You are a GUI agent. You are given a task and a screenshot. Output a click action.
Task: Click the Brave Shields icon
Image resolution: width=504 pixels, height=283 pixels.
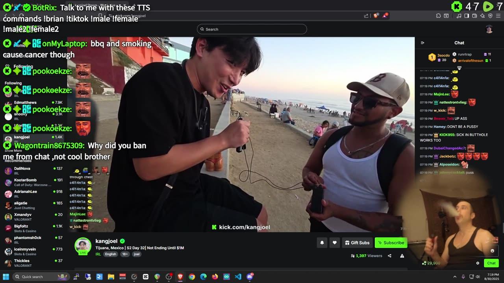(x=376, y=16)
